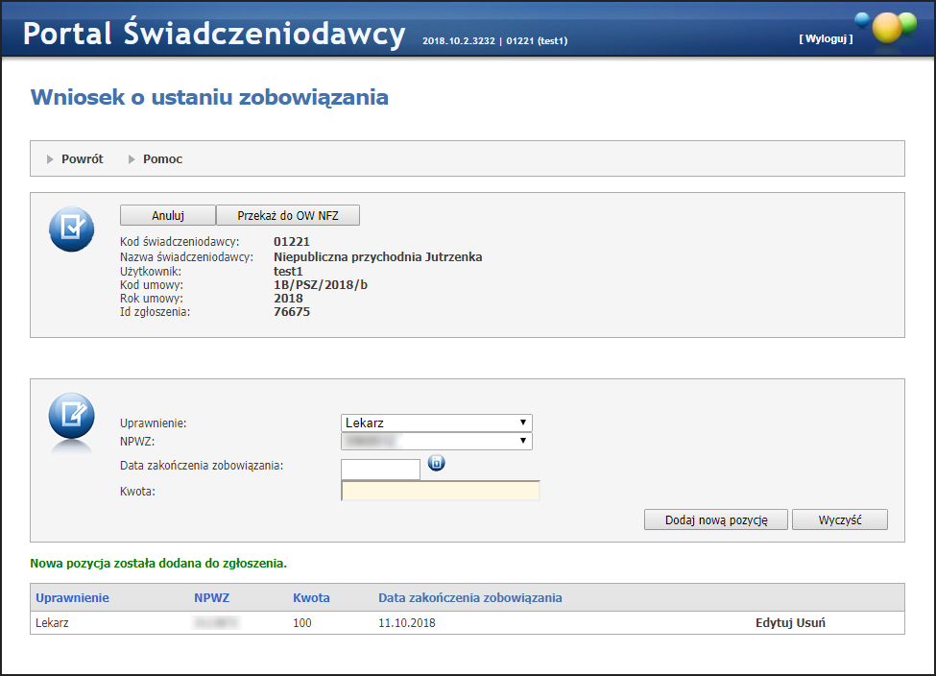Log out via the Wyloguj link
The height and width of the screenshot is (676, 936).
pos(825,39)
